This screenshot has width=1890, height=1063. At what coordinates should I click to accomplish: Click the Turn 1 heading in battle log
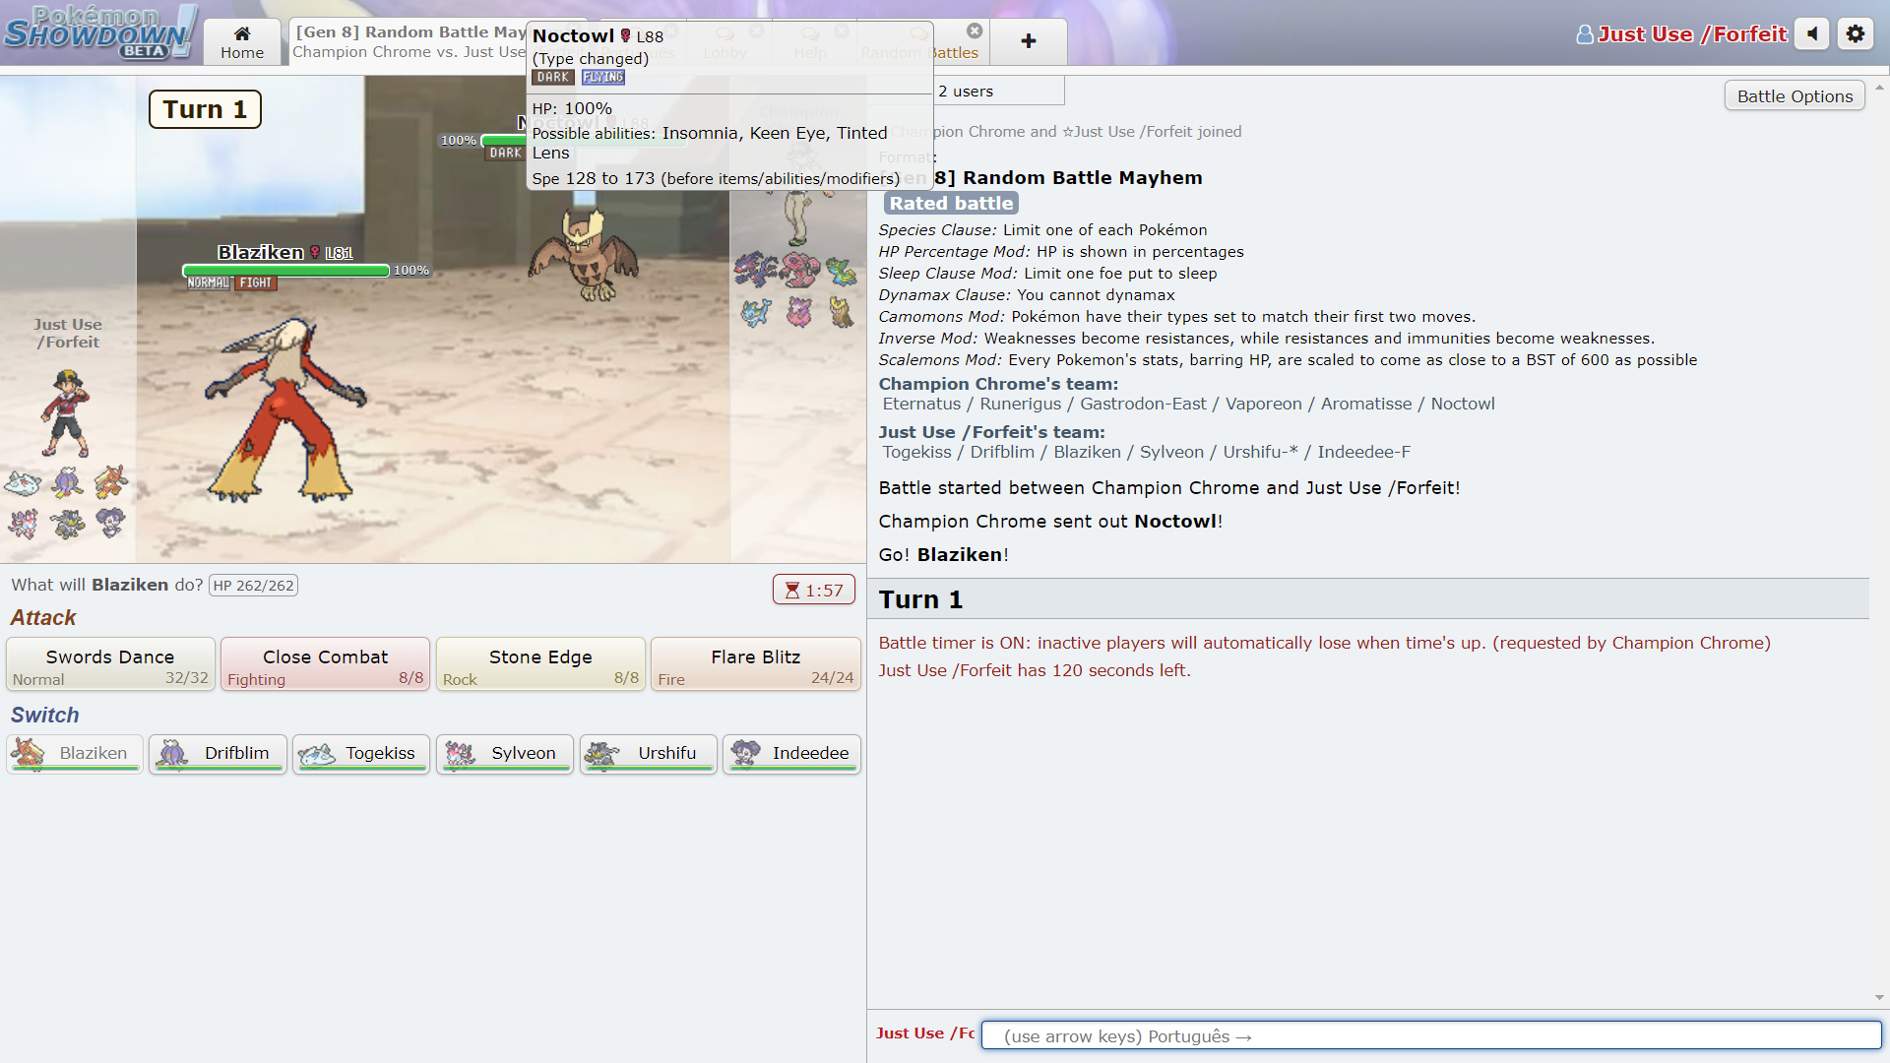920,599
